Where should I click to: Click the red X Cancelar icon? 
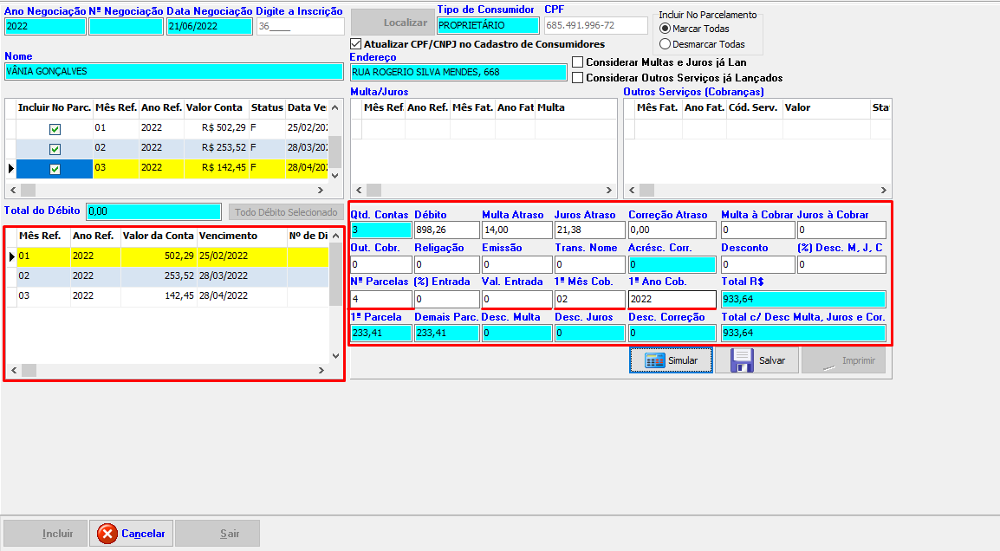[x=107, y=534]
